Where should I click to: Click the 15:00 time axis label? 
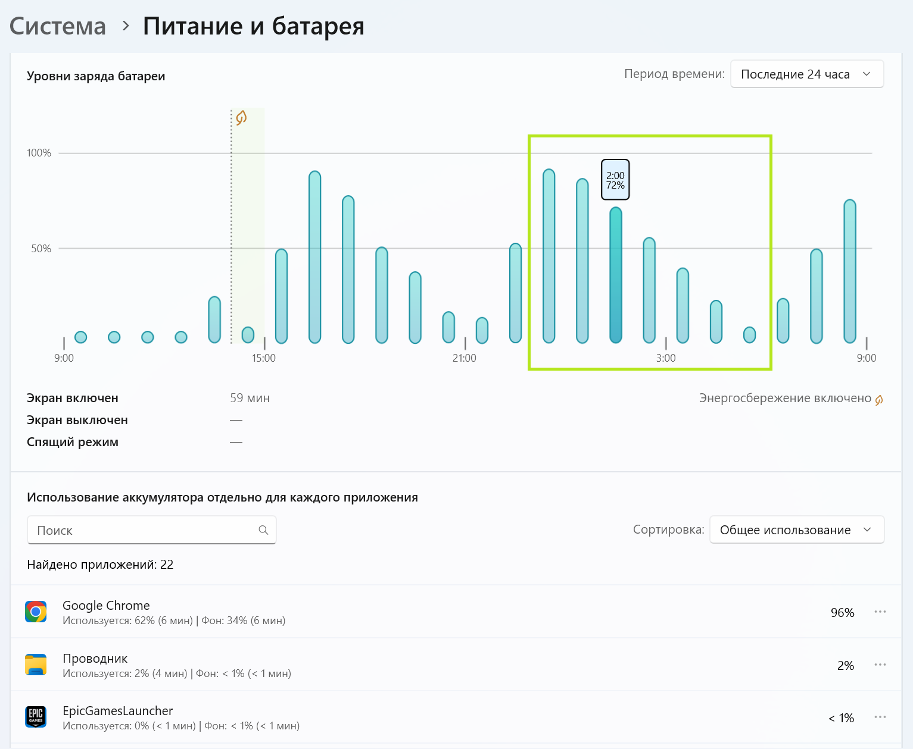[x=264, y=358]
